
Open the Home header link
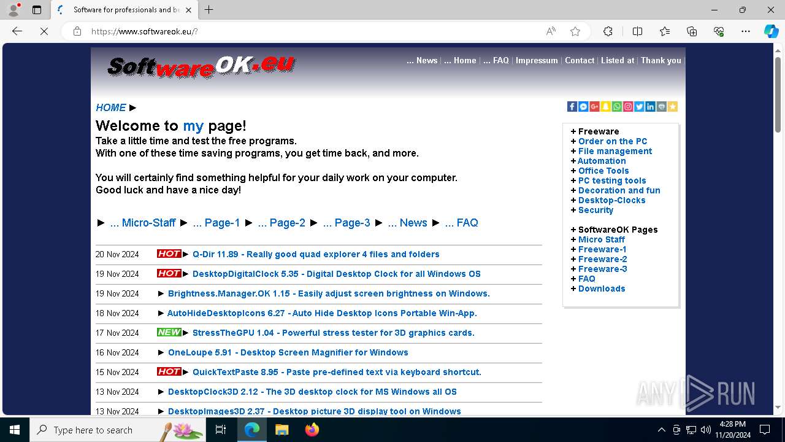click(x=460, y=60)
